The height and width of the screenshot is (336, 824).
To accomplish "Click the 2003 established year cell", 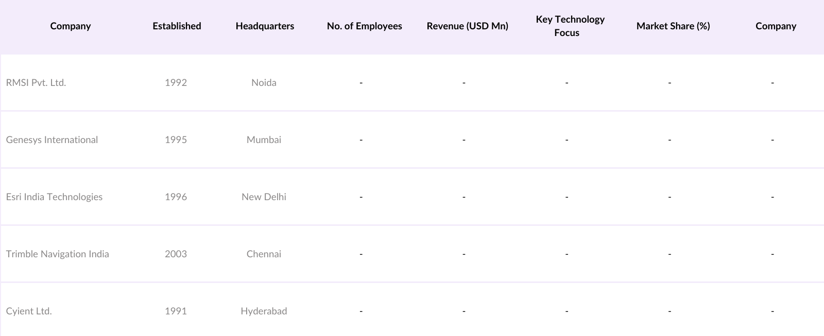I will [x=176, y=254].
